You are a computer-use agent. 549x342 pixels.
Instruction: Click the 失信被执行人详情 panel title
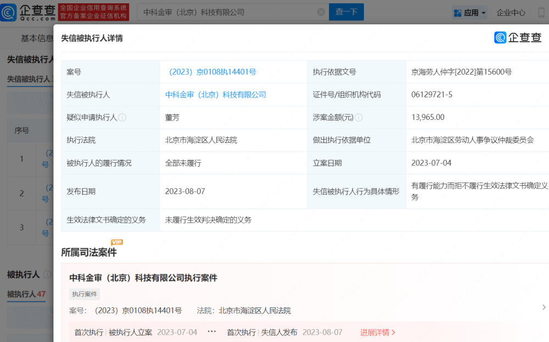[x=92, y=38]
